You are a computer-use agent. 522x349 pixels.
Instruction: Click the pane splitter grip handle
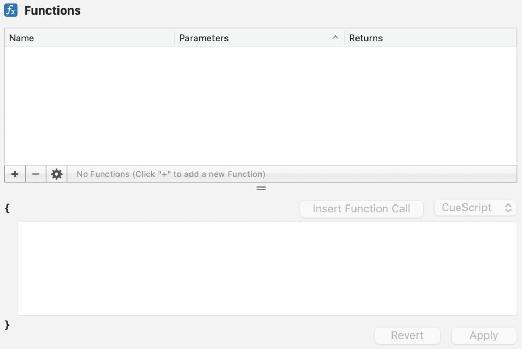261,188
